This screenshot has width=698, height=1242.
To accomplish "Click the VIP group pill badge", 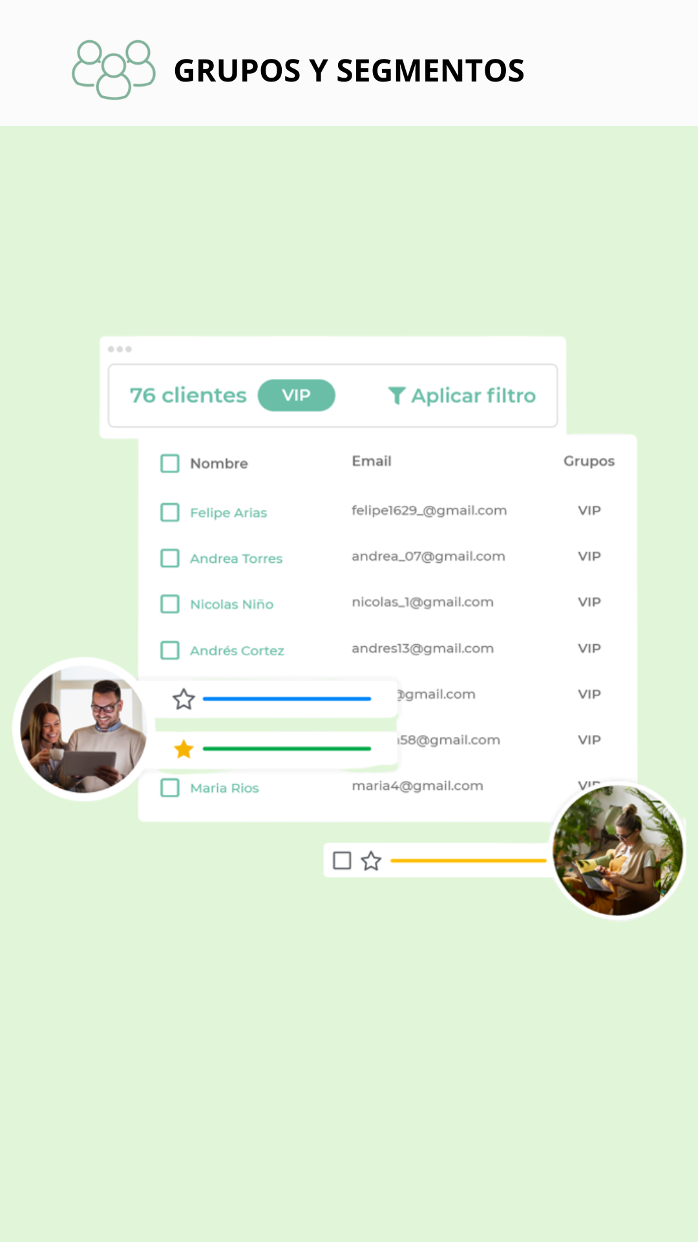I will [x=297, y=395].
